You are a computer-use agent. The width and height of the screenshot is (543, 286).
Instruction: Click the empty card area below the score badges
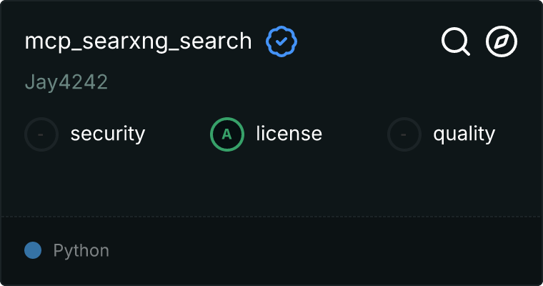(x=271, y=182)
